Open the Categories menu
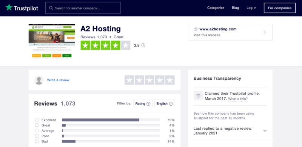 pyautogui.click(x=216, y=8)
